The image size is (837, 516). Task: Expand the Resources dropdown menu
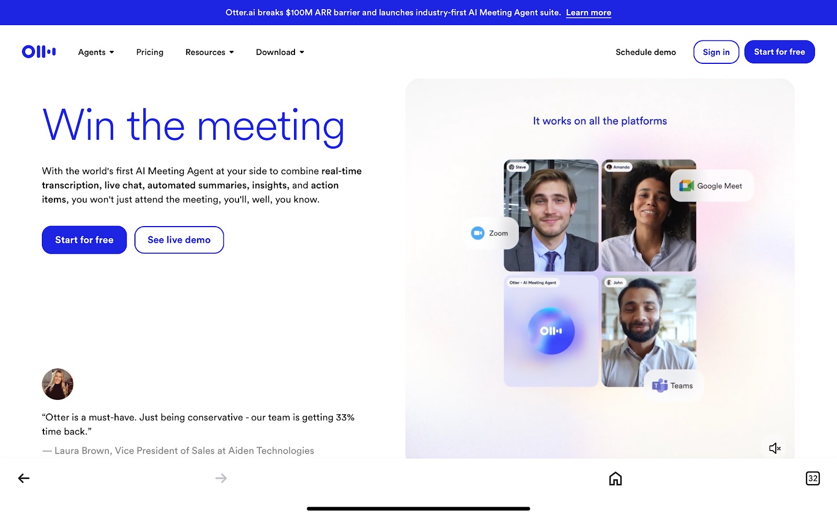pos(210,52)
